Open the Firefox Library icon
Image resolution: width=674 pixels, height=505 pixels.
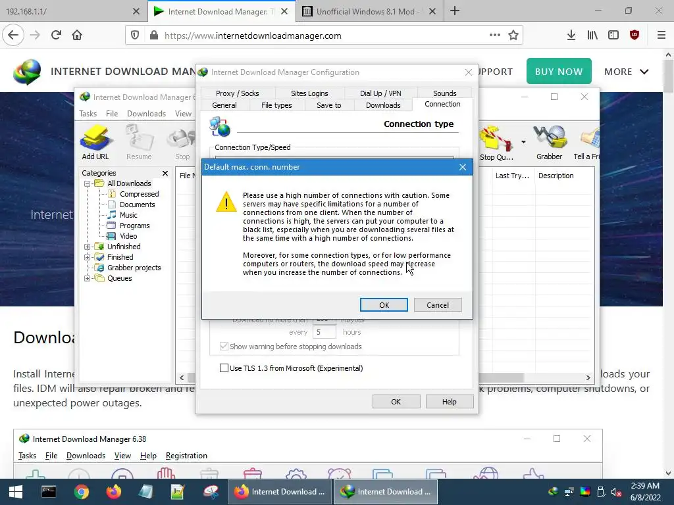click(592, 36)
